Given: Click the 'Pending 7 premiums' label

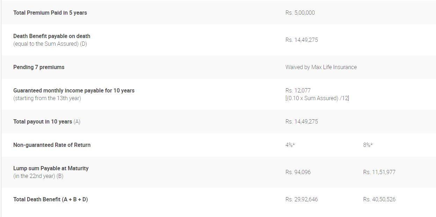Looking at the screenshot, I should pyautogui.click(x=39, y=67).
